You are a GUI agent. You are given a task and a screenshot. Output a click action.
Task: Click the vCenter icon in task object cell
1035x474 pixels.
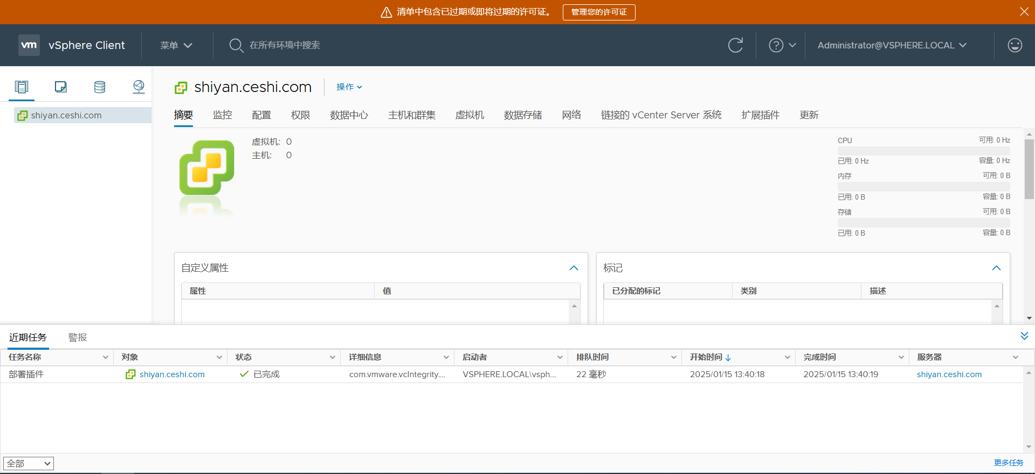[130, 374]
